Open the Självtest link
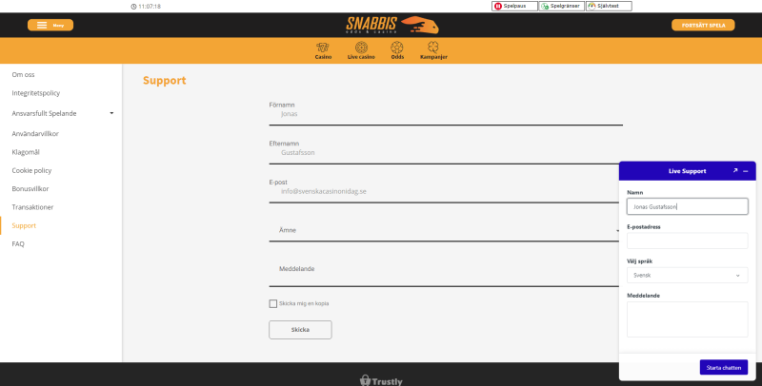 coord(609,6)
